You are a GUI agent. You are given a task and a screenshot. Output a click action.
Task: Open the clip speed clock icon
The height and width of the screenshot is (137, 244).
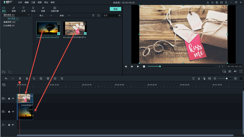click(x=55, y=78)
